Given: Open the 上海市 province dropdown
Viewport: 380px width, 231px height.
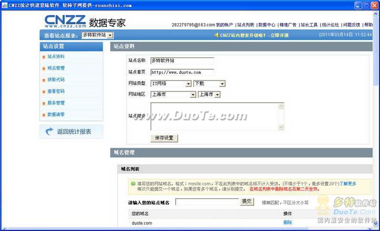Looking at the screenshot, I should point(173,95).
